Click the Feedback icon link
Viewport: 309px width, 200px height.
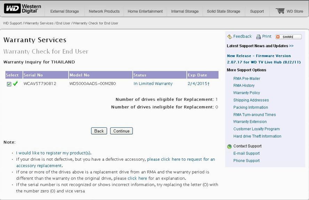[229, 36]
